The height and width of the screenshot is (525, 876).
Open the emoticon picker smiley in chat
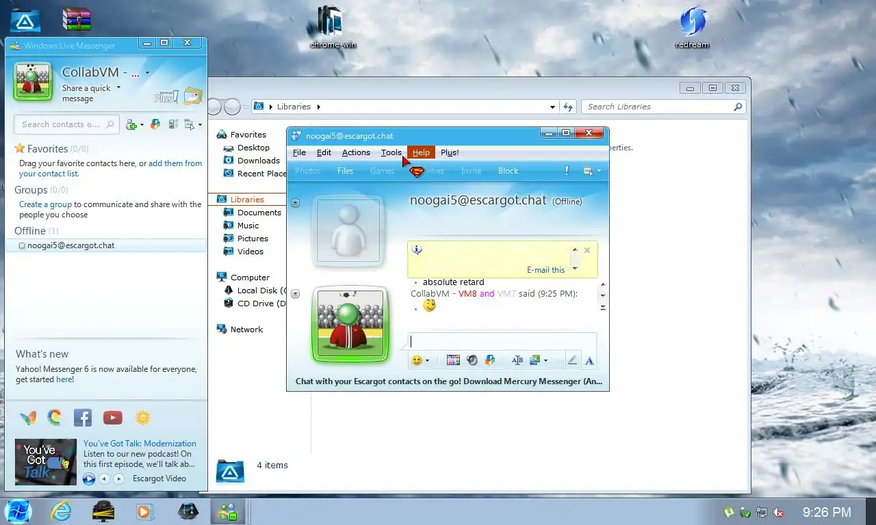point(416,360)
